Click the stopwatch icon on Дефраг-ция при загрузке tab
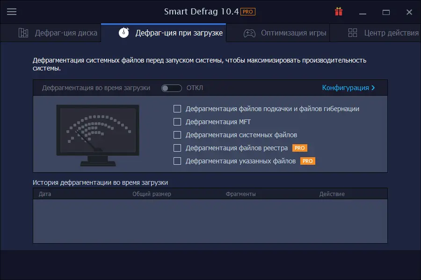Viewport: 421px width, 280px height. pyautogui.click(x=124, y=32)
